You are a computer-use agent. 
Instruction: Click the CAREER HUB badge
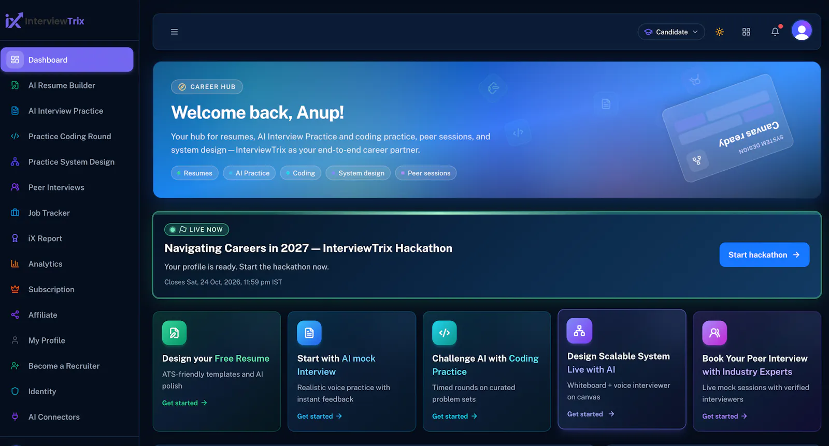tap(207, 87)
